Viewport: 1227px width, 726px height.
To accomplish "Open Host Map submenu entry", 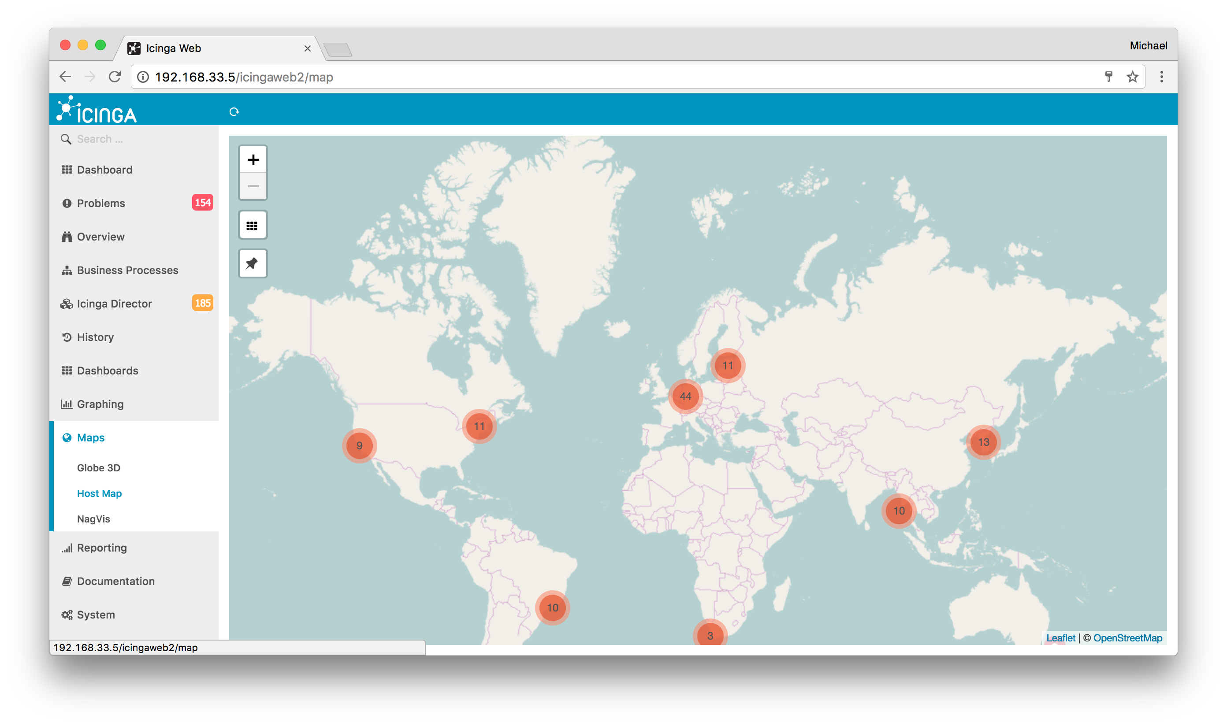I will click(x=99, y=494).
